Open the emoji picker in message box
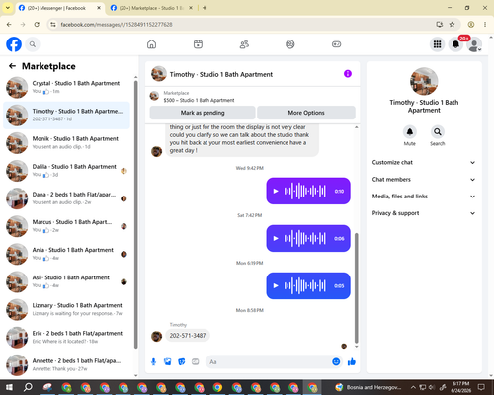Image resolution: width=494 pixels, height=395 pixels. [336, 362]
